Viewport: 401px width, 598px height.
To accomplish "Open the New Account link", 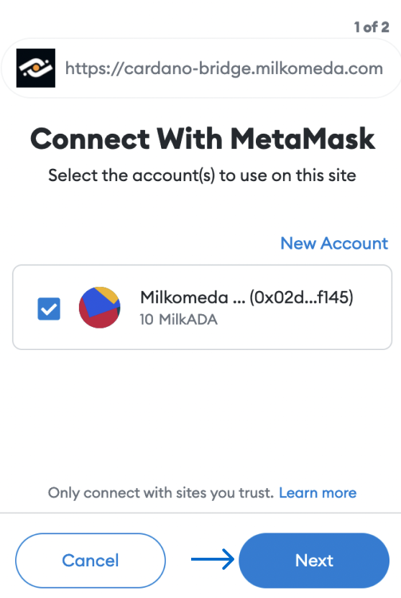I will pyautogui.click(x=334, y=244).
